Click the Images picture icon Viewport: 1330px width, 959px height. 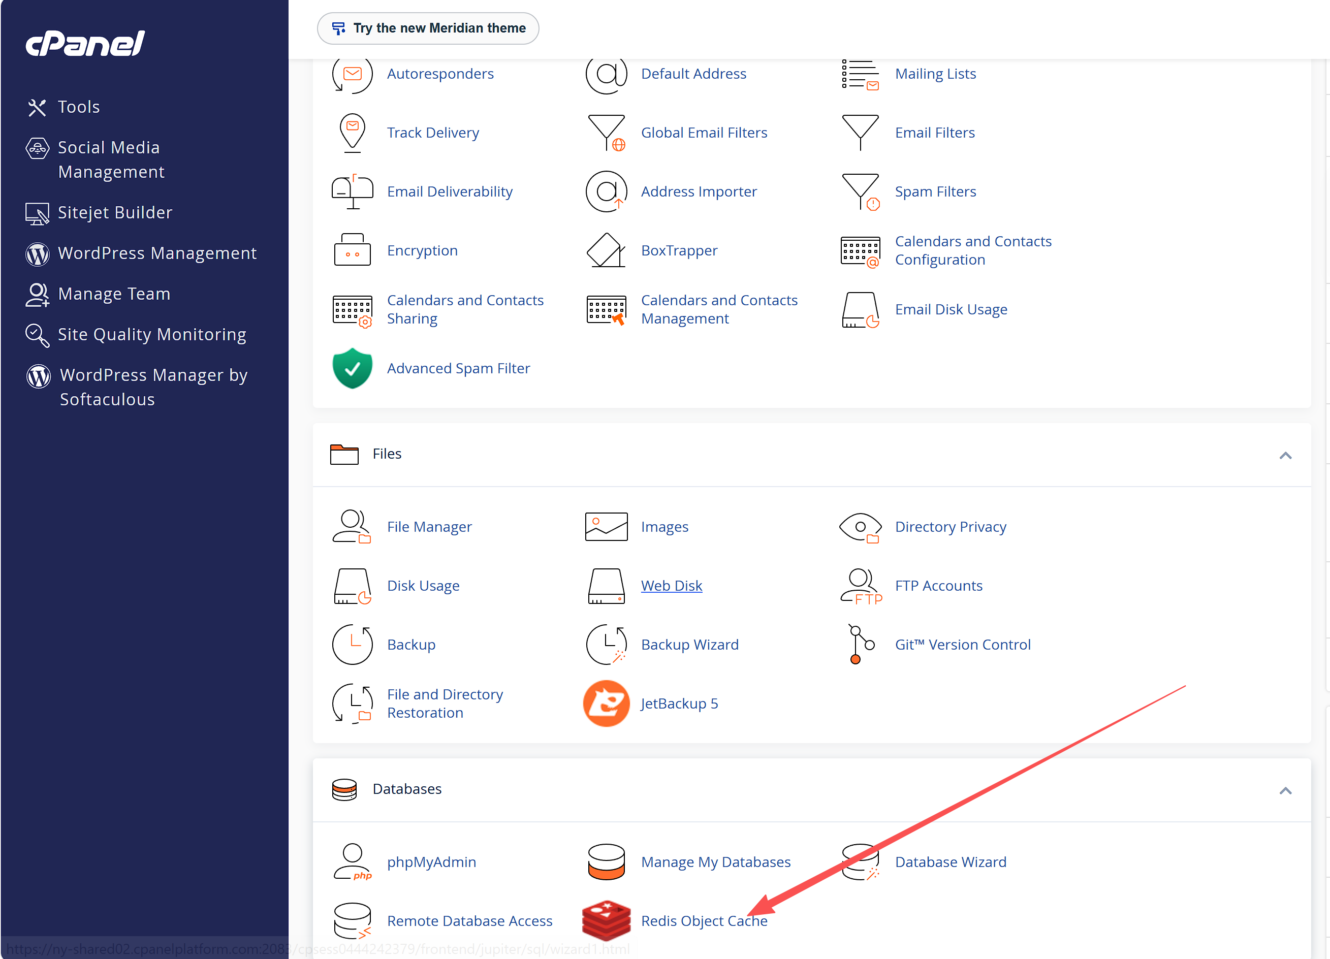tap(607, 527)
